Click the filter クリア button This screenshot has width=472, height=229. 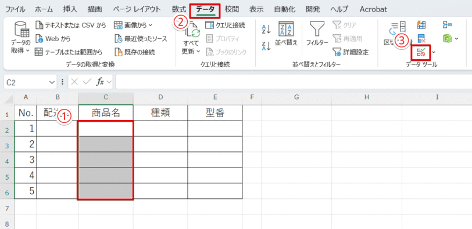tap(345, 25)
